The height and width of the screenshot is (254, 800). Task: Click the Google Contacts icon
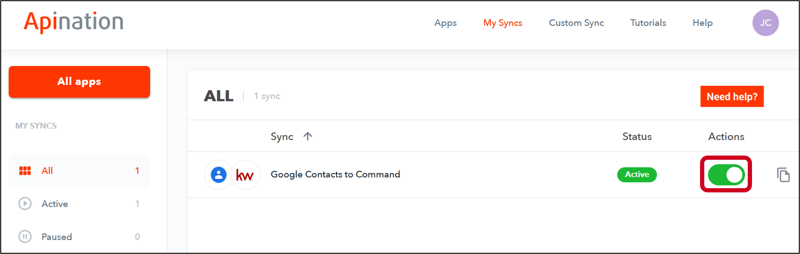coord(219,175)
